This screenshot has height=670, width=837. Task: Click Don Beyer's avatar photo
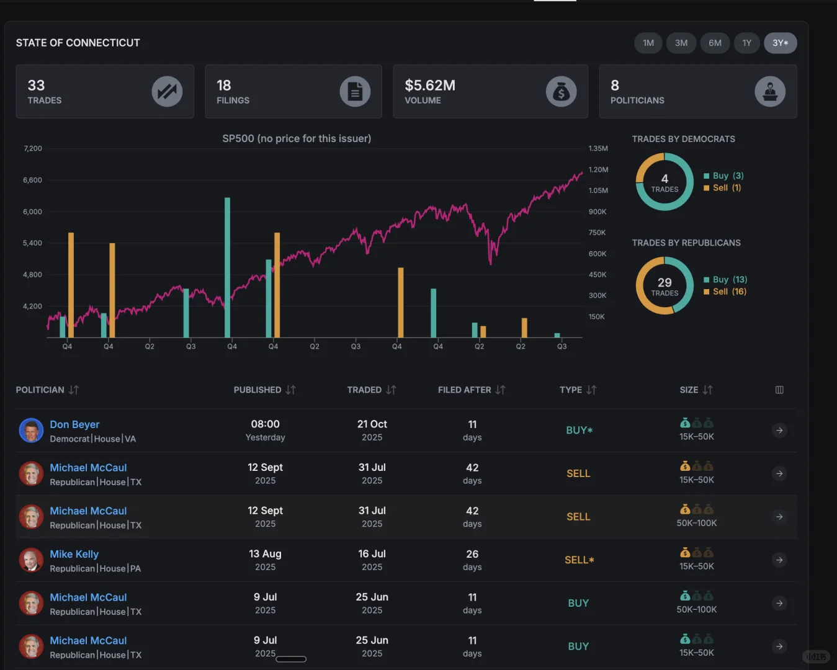31,431
